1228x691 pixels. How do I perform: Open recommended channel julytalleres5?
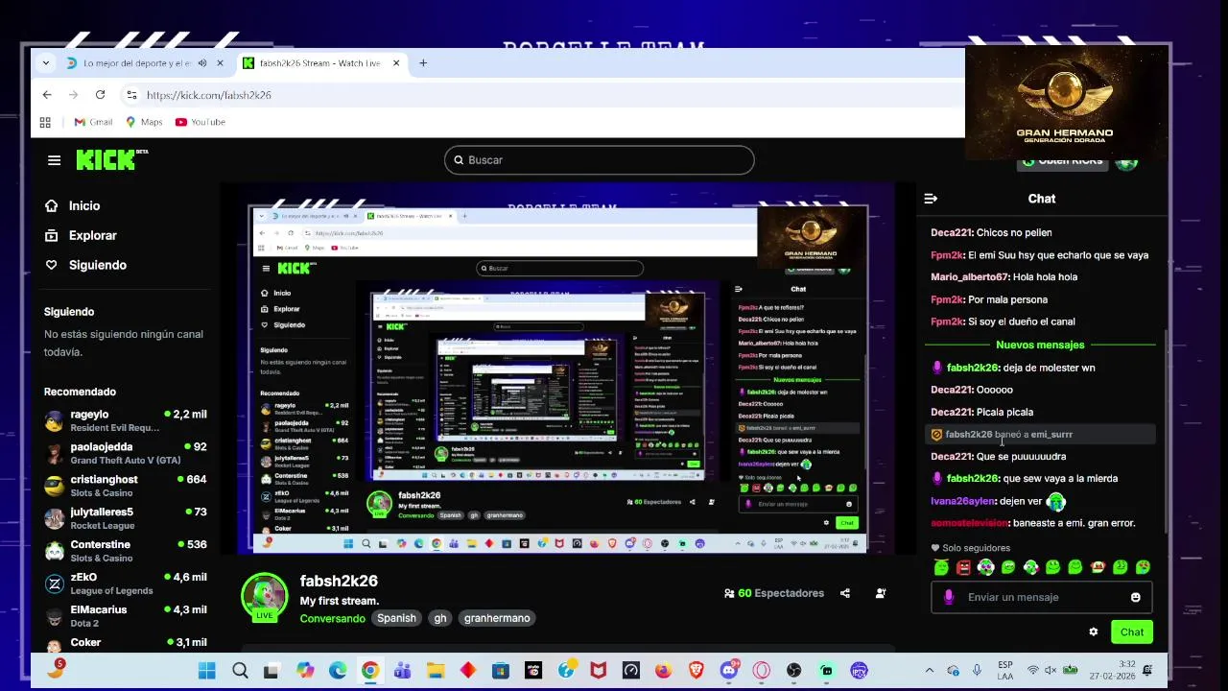pyautogui.click(x=126, y=518)
